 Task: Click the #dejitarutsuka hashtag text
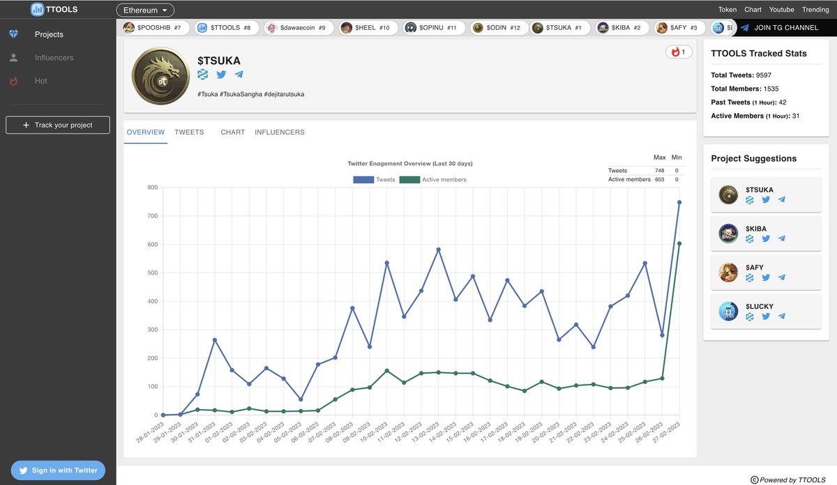click(x=284, y=94)
